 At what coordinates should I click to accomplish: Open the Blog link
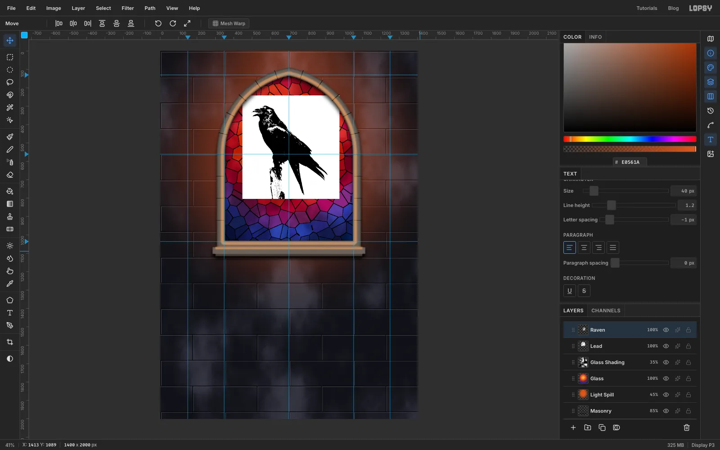[673, 8]
